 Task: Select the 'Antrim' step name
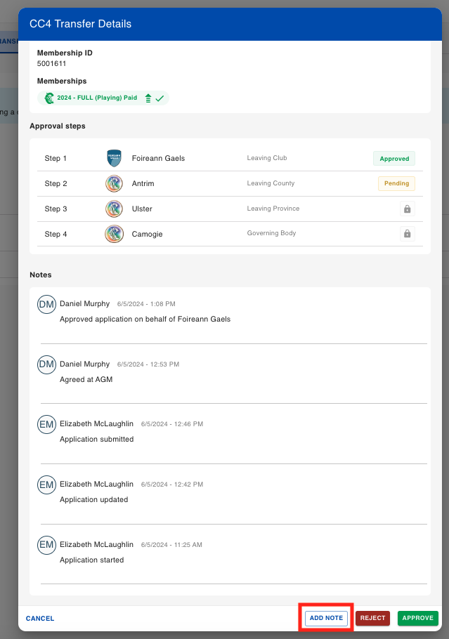[x=143, y=183]
